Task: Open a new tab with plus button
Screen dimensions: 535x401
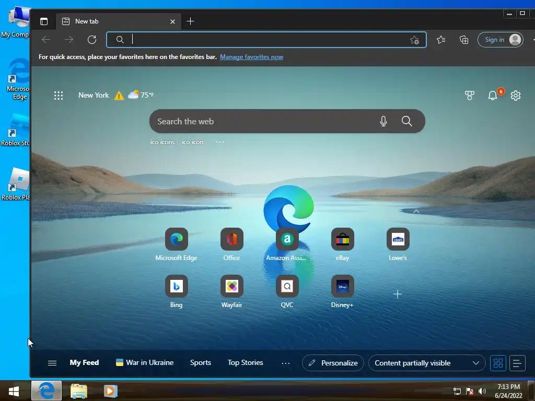Action: [190, 21]
